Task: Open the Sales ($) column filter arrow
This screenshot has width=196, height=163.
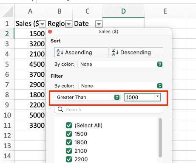Action: tap(42, 24)
